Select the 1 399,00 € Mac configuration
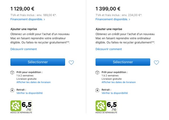 coord(123,62)
